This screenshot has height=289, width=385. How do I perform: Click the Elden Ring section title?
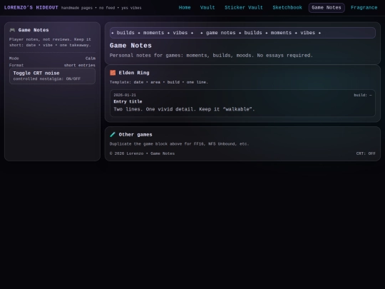(134, 73)
